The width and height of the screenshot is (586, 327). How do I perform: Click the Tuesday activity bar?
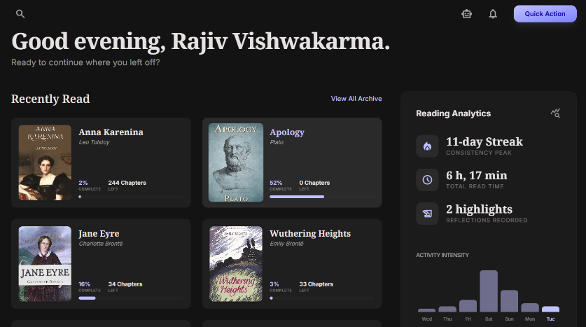click(x=550, y=309)
